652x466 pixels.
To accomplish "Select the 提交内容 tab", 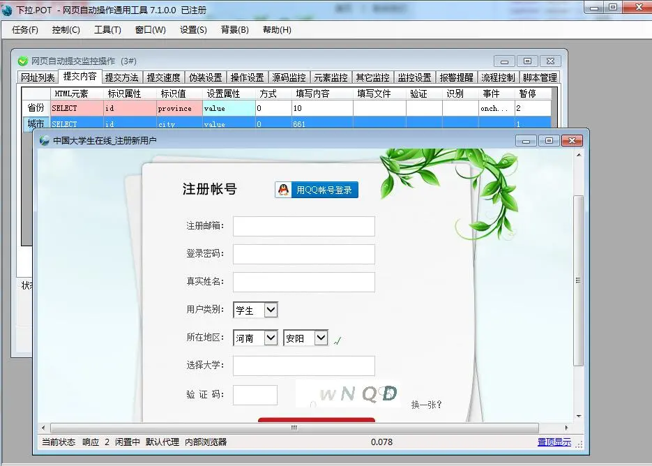I will click(79, 77).
